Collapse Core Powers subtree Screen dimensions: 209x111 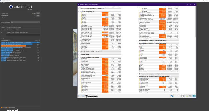click(80, 85)
